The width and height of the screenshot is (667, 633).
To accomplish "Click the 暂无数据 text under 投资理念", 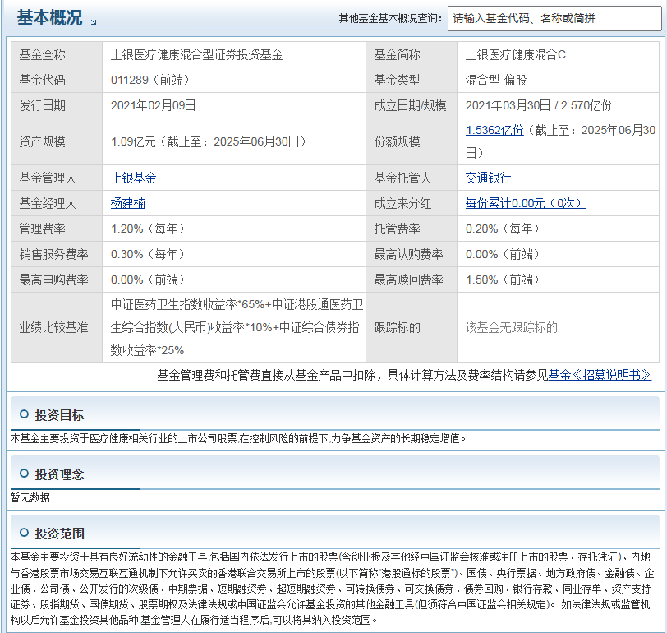I will 30,497.
